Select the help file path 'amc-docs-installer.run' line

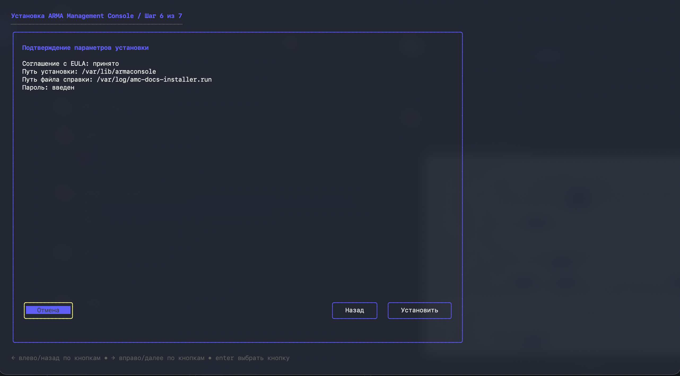(117, 80)
